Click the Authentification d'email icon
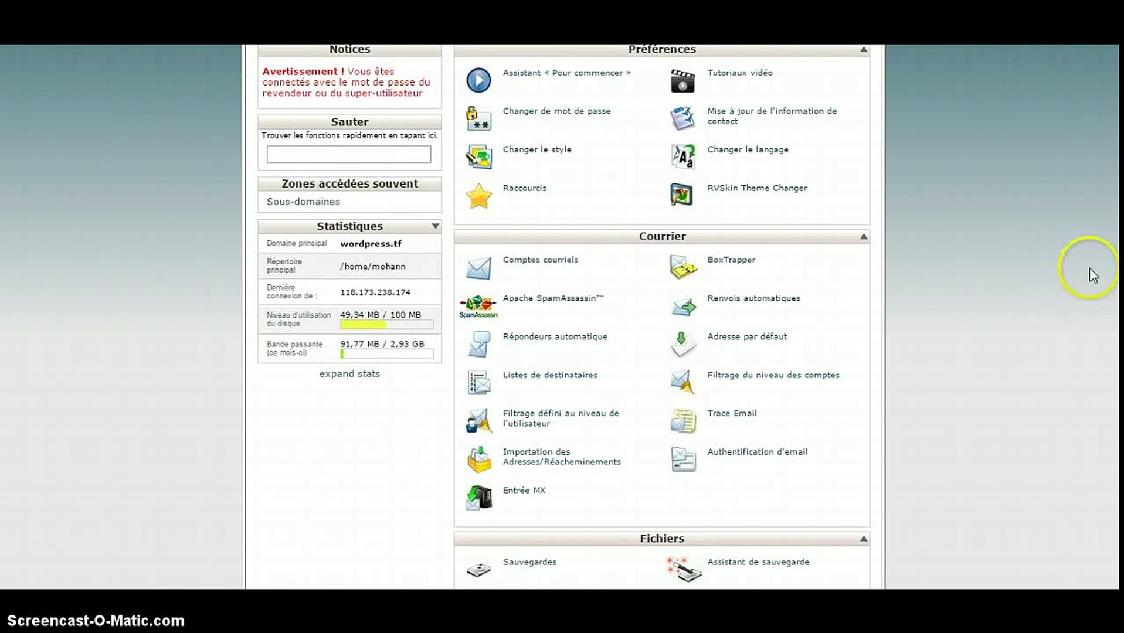 point(682,460)
